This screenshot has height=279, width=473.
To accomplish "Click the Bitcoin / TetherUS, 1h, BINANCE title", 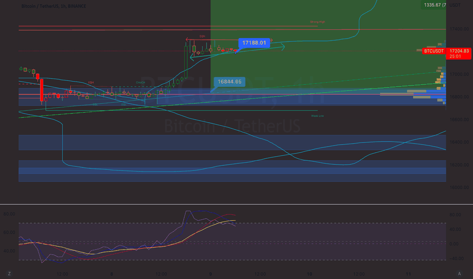I will [54, 6].
